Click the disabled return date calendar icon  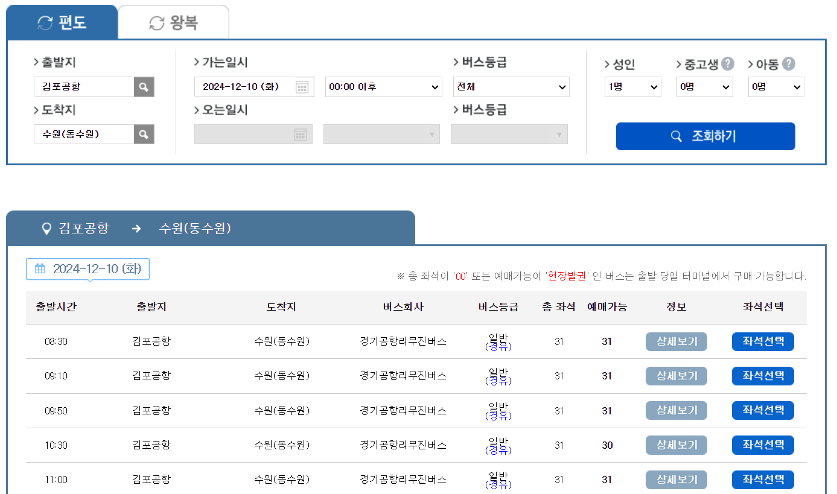point(301,135)
